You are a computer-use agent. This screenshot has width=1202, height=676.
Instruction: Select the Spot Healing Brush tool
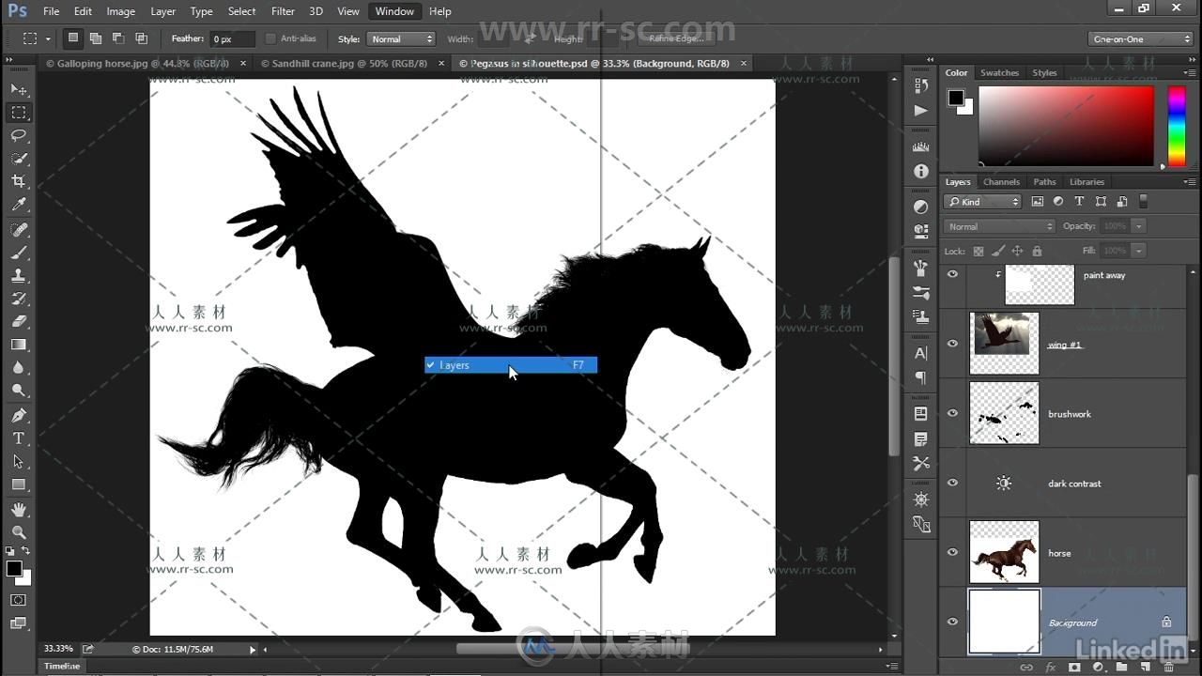tap(18, 230)
